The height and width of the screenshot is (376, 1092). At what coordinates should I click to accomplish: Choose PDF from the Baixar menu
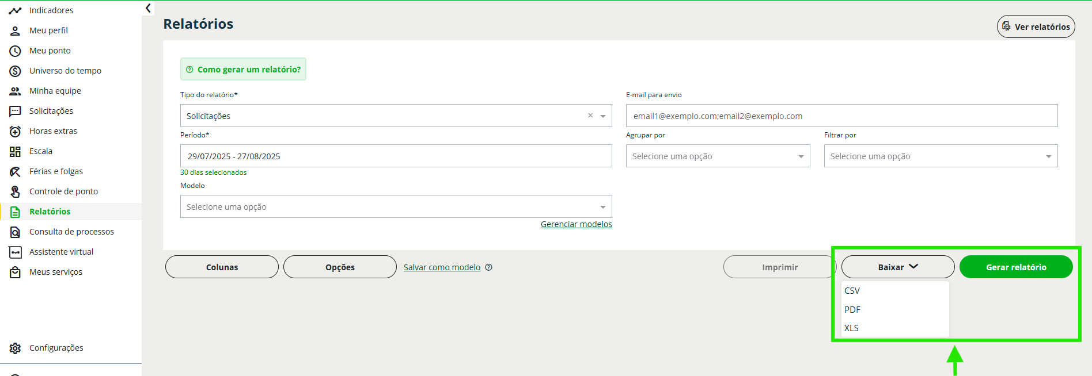(x=852, y=310)
